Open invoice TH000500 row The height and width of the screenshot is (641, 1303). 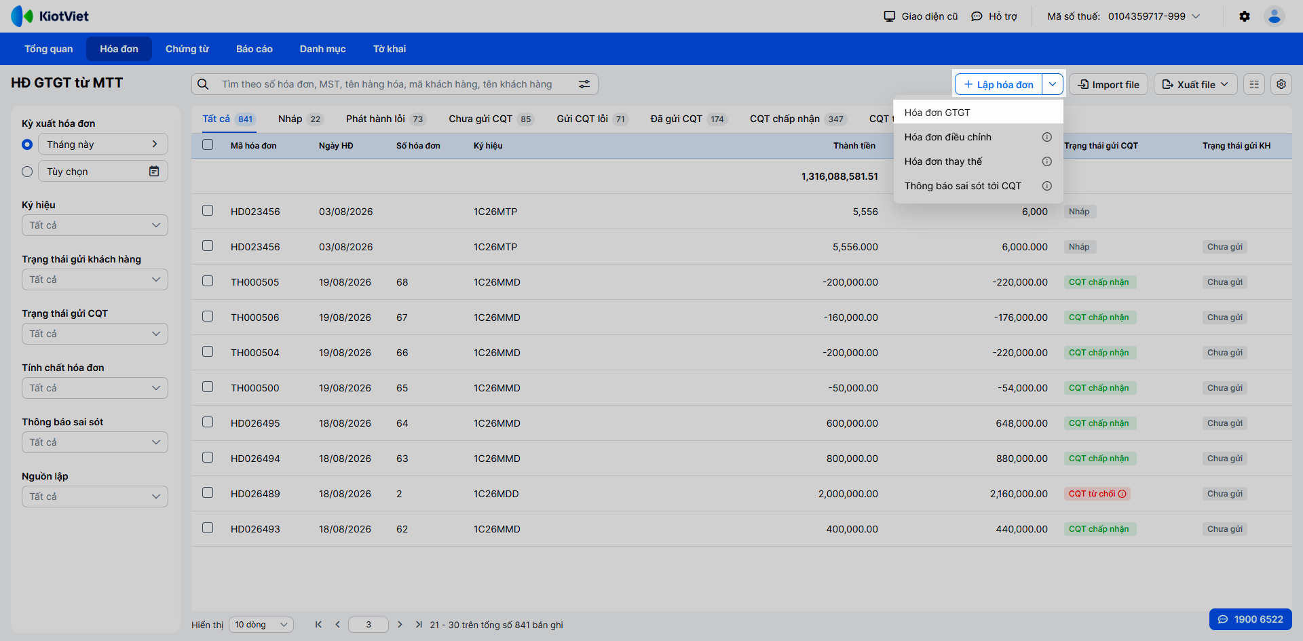(x=742, y=388)
